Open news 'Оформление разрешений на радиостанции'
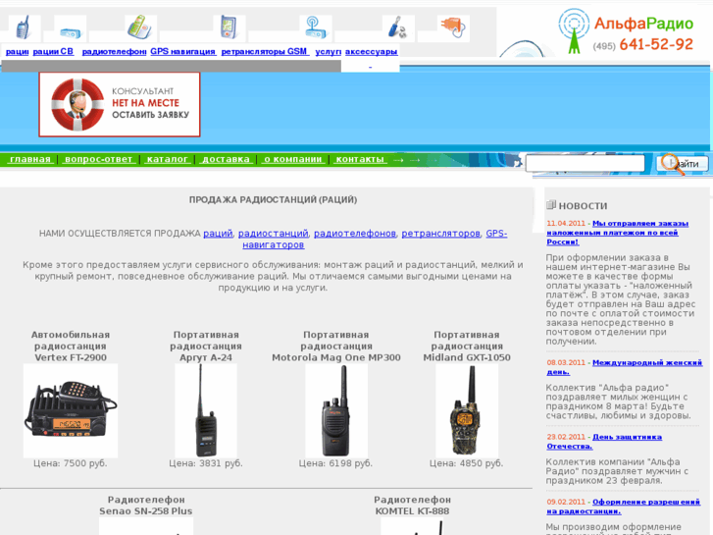 [x=624, y=507]
